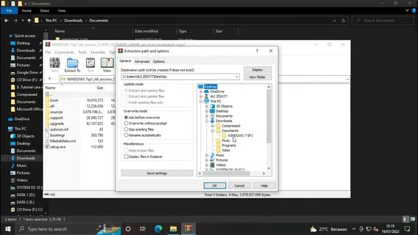This screenshot has height=235, width=418.
Task: Refresh the Explorer Documents folder
Action: tap(344, 20)
